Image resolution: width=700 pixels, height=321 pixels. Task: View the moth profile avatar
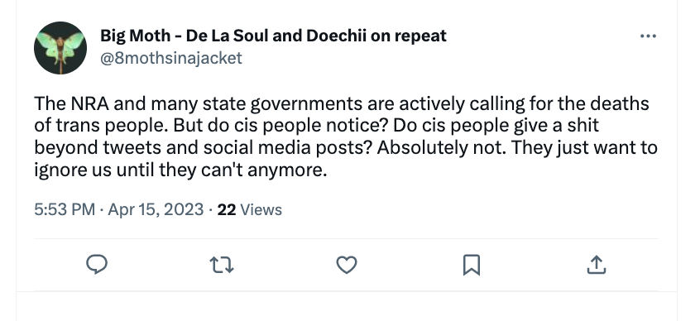60,48
